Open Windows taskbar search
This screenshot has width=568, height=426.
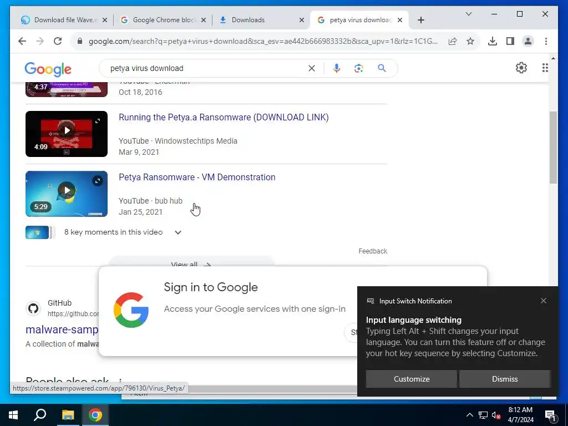pyautogui.click(x=40, y=415)
